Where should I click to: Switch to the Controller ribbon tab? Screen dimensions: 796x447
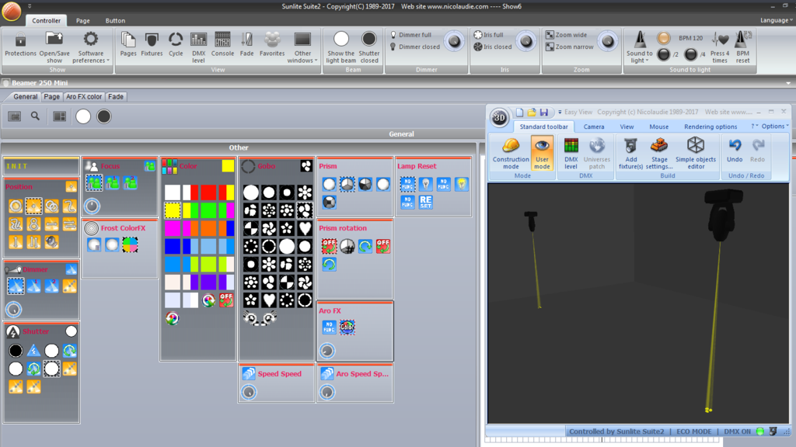(x=46, y=21)
